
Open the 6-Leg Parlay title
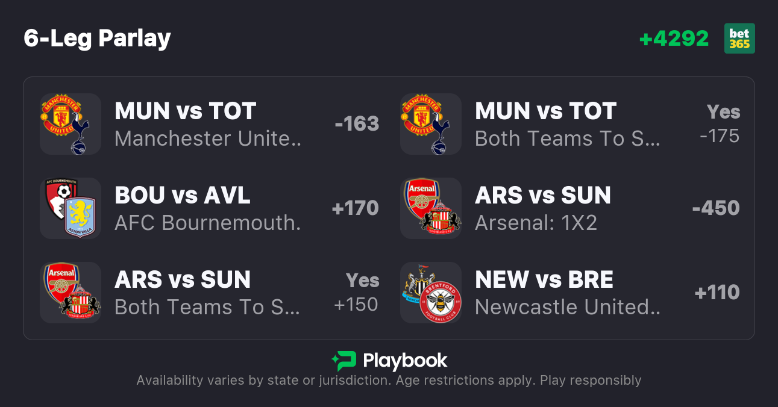tap(98, 39)
